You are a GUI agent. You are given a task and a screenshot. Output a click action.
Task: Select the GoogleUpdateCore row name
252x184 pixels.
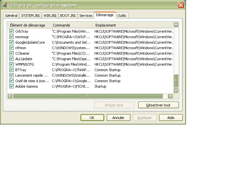pos(30,42)
